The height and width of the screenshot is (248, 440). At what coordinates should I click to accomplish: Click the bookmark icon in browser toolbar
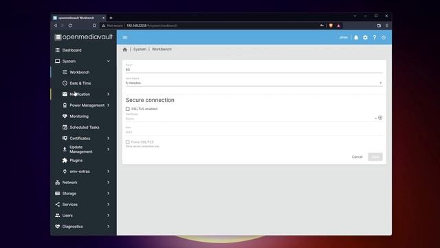[94, 25]
